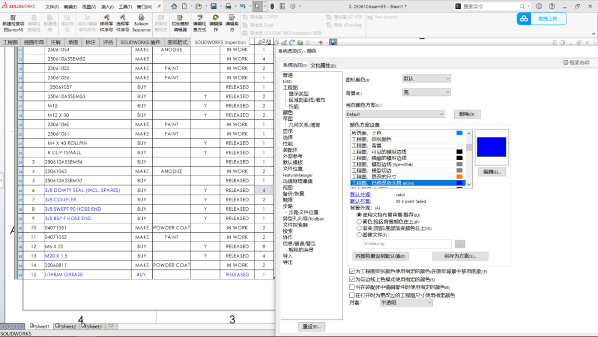The height and width of the screenshot is (337, 598).
Task: Open the 封套 半透明 dropdown
Action: coord(406,303)
